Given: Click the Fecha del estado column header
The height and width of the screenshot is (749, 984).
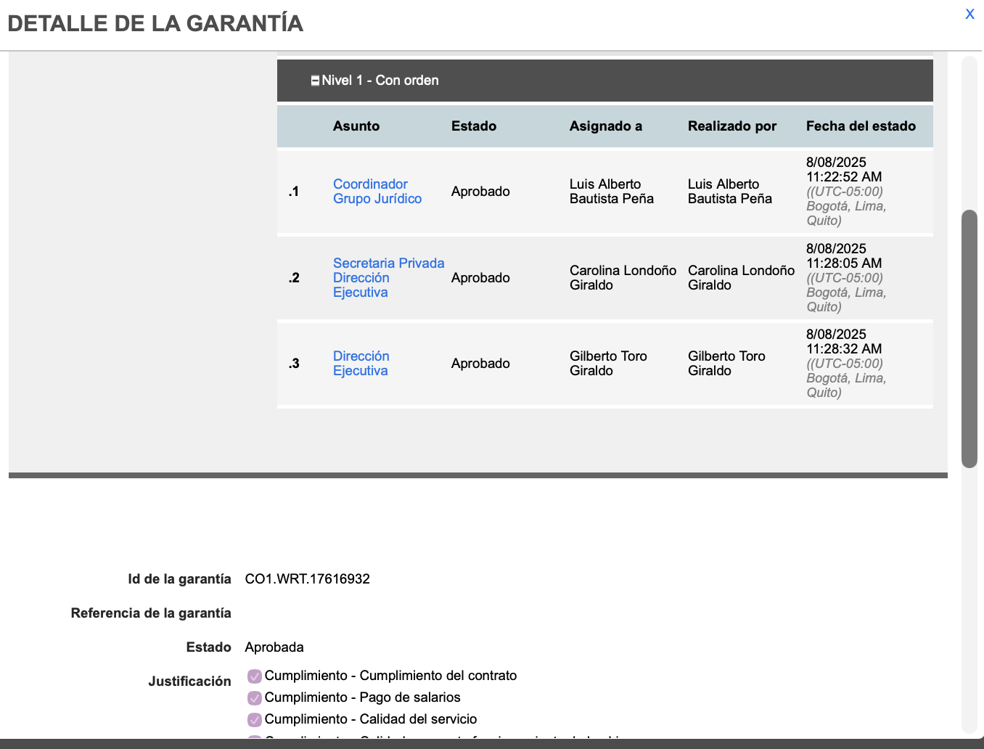Looking at the screenshot, I should pyautogui.click(x=861, y=126).
